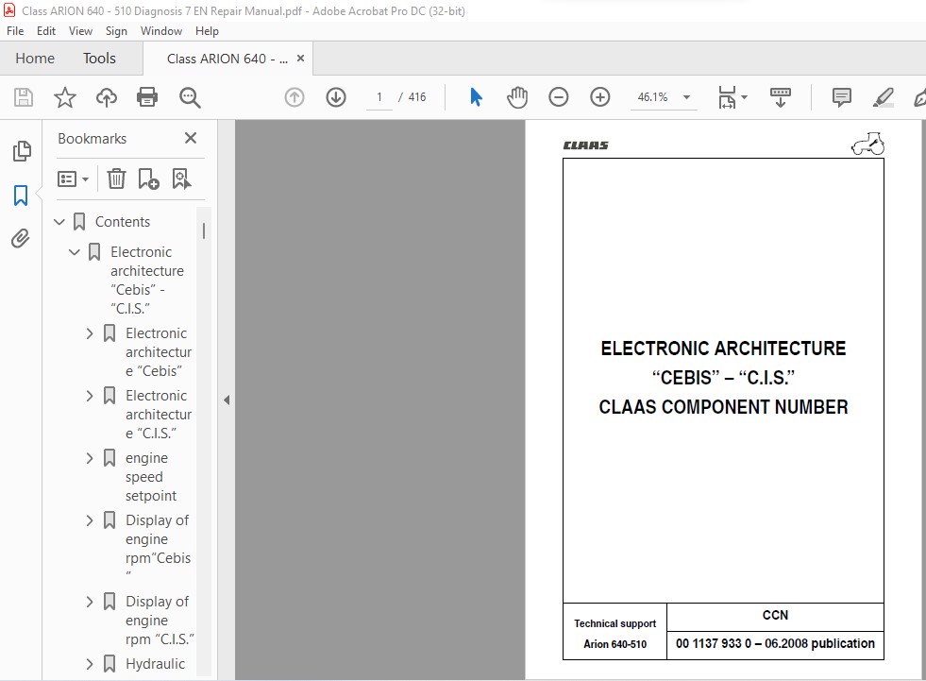Select Display of engine rpm "C.I.S." bookmark text
The image size is (926, 681).
coord(160,621)
